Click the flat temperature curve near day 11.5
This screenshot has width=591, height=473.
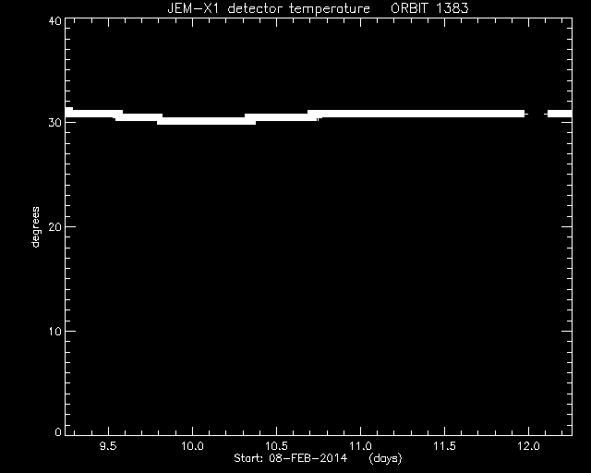click(445, 114)
